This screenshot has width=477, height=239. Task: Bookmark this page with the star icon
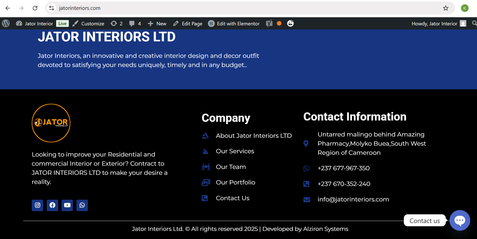pos(446,8)
